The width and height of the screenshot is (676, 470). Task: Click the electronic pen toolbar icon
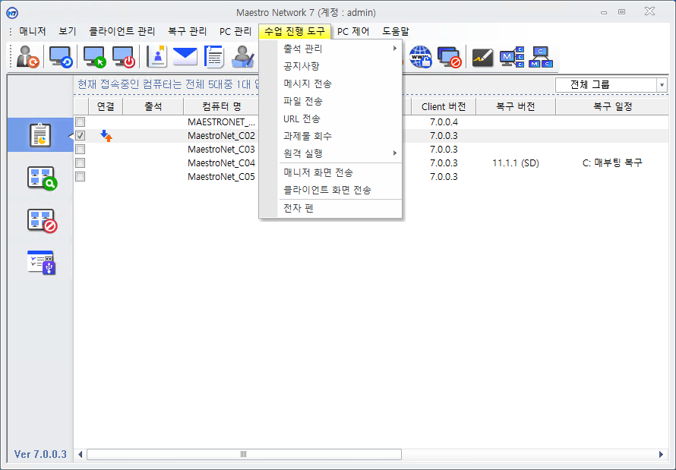(x=483, y=57)
